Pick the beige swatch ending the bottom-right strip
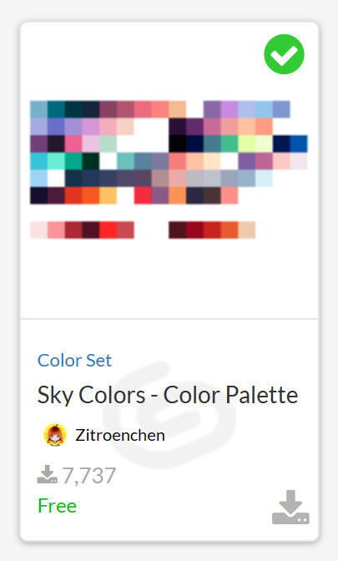Screen dimensions: 338x561 coord(247,230)
